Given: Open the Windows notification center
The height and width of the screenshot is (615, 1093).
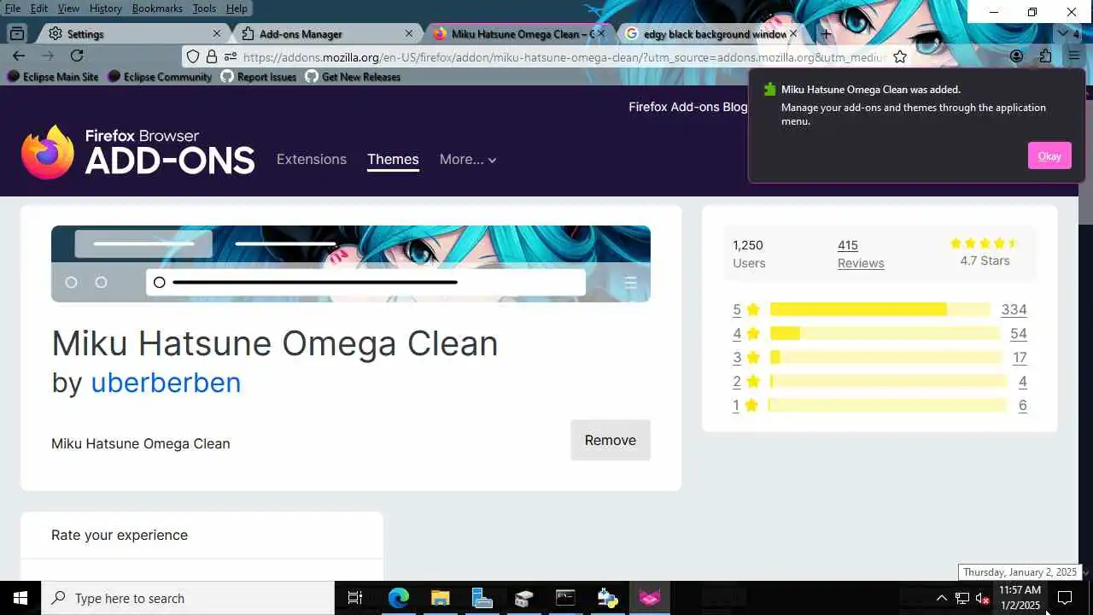Looking at the screenshot, I should (1065, 598).
